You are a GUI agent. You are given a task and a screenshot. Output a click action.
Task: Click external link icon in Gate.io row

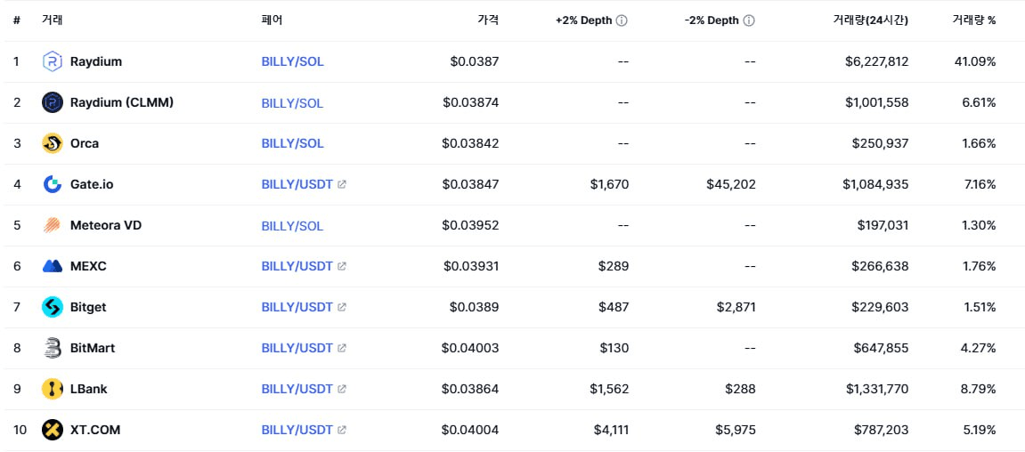(x=342, y=184)
